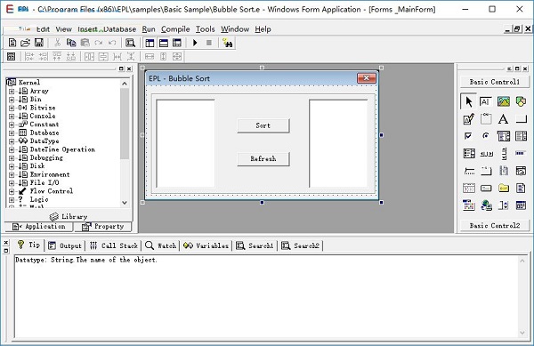
Task: Select the calendar control icon
Action: (x=469, y=189)
